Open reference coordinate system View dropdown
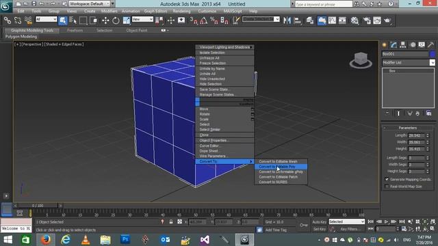Screen dimensions: 438x246 tap(142, 19)
